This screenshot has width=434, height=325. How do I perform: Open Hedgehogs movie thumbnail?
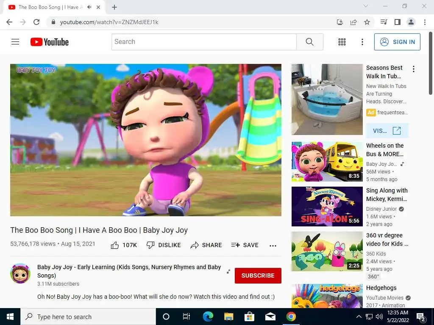(327, 296)
